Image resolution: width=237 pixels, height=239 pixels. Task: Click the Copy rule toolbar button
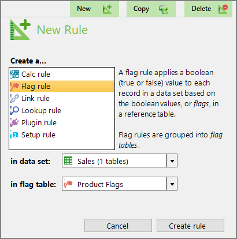151,9
